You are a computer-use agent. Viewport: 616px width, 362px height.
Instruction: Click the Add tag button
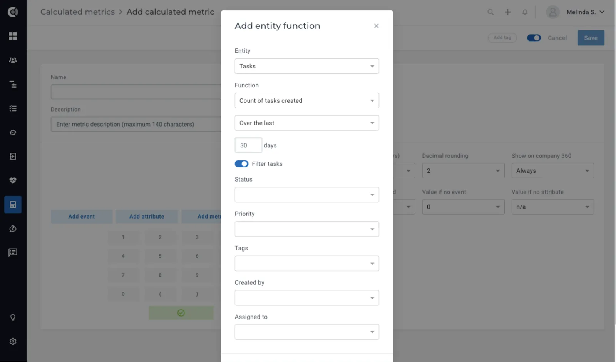tap(502, 38)
